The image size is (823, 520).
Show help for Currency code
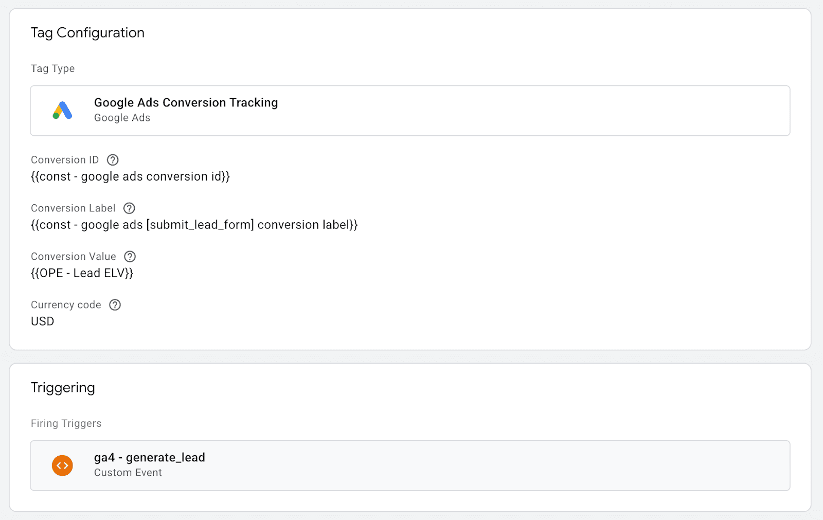click(x=115, y=305)
